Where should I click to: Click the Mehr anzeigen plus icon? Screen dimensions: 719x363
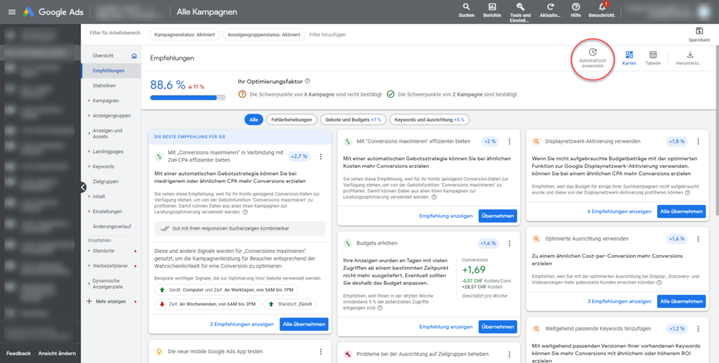(89, 302)
